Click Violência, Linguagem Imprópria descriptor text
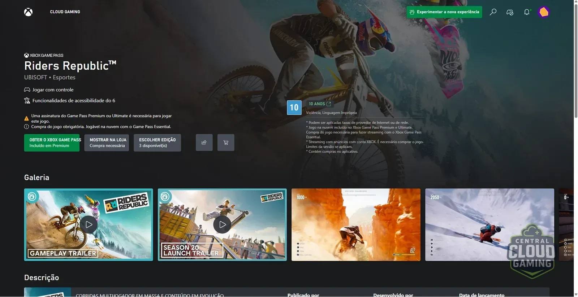 pos(331,113)
